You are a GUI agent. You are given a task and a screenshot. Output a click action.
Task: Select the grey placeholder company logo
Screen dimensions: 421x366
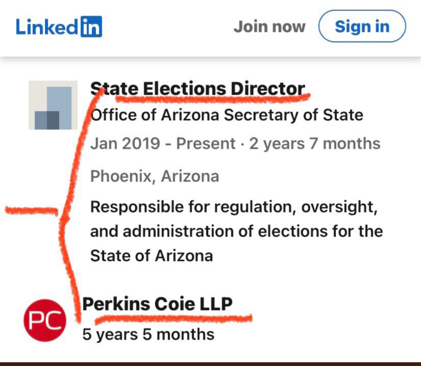tap(53, 105)
